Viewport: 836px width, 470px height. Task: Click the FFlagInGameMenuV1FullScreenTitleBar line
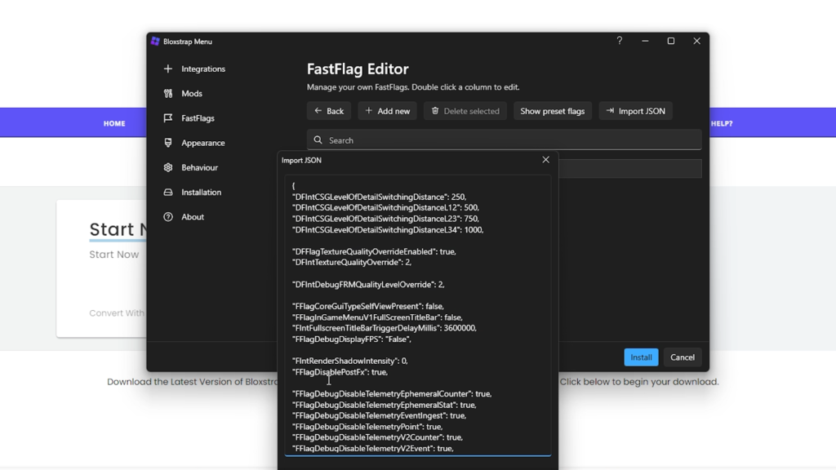tap(377, 317)
